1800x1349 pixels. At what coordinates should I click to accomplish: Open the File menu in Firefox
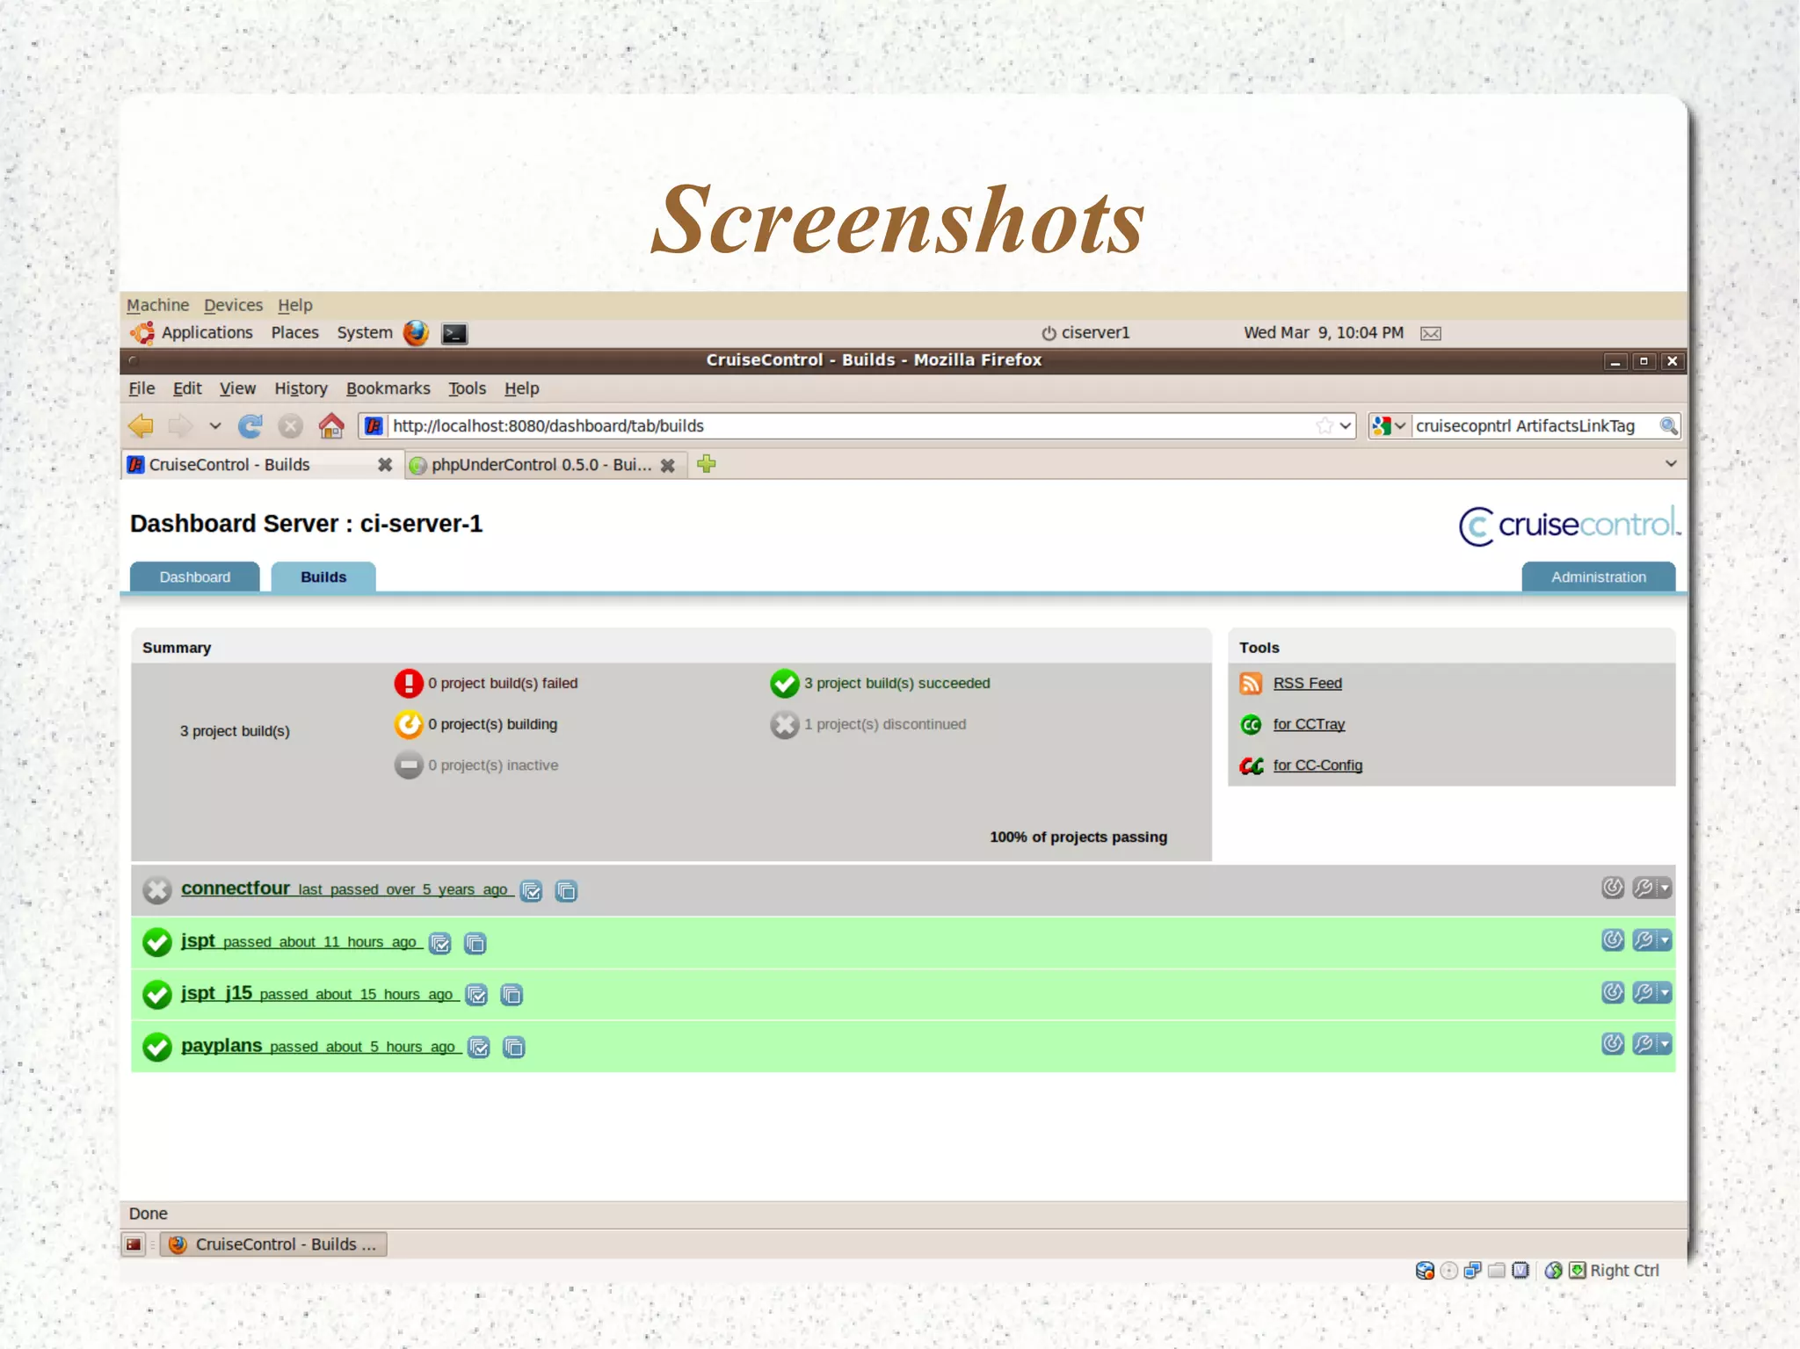pyautogui.click(x=142, y=388)
